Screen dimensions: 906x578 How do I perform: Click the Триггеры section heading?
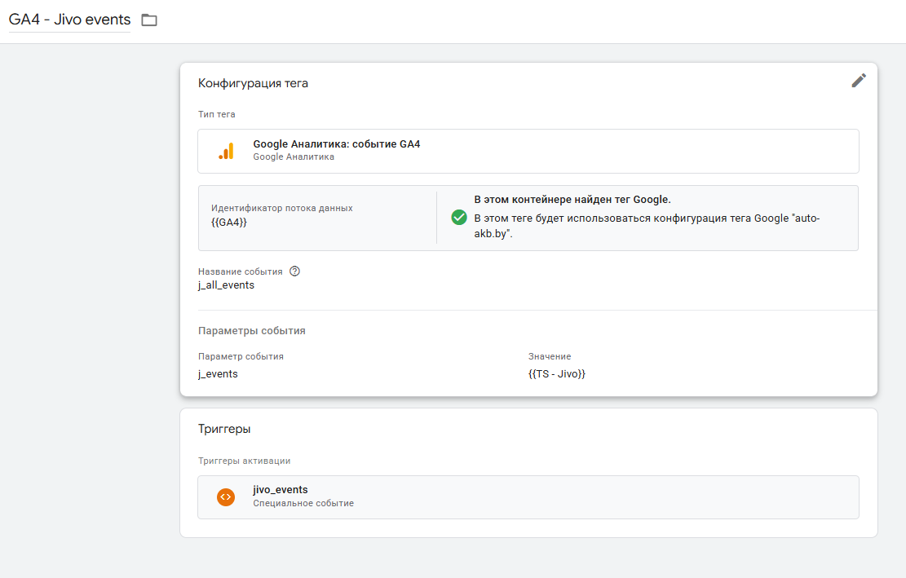[x=224, y=429]
